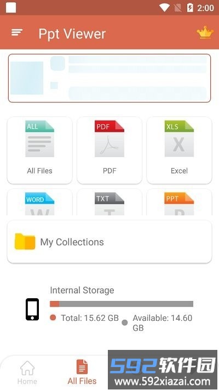This screenshot has width=219, height=390.
Task: Open the My Collections folder
Action: [109, 242]
